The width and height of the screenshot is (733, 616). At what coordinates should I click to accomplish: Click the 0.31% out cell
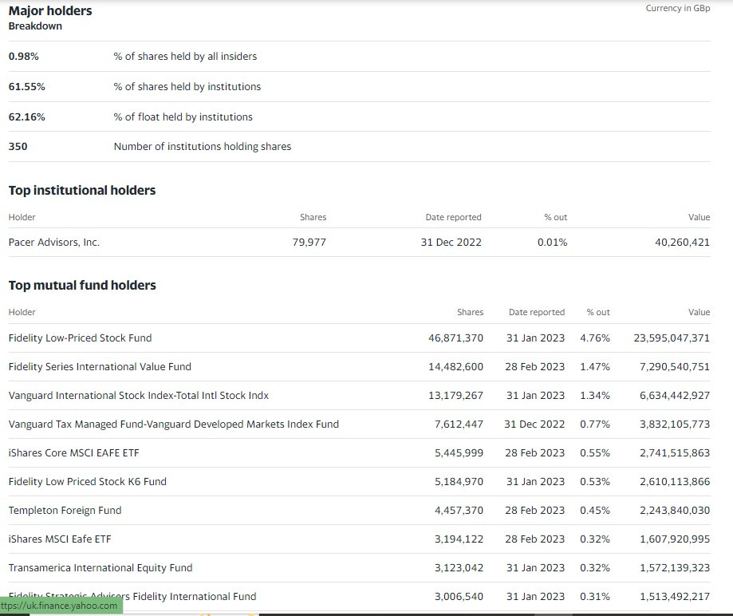point(595,597)
